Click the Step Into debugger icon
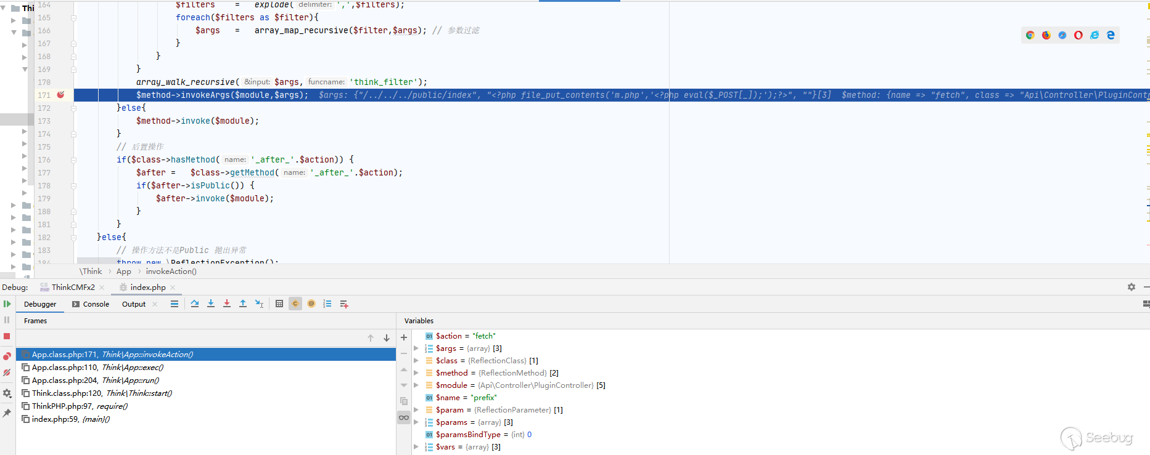1150x455 pixels. click(x=211, y=304)
